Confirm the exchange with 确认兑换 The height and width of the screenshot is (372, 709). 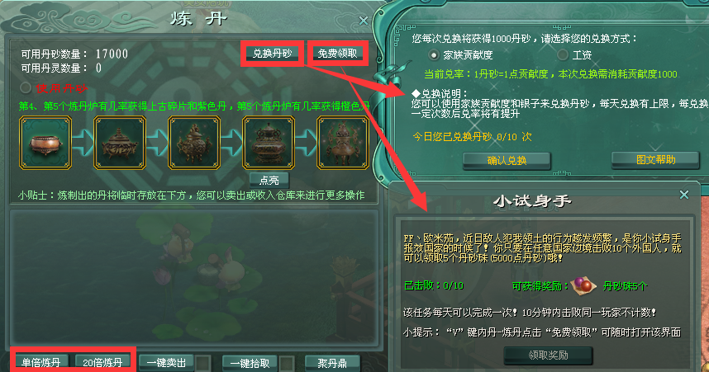click(507, 160)
